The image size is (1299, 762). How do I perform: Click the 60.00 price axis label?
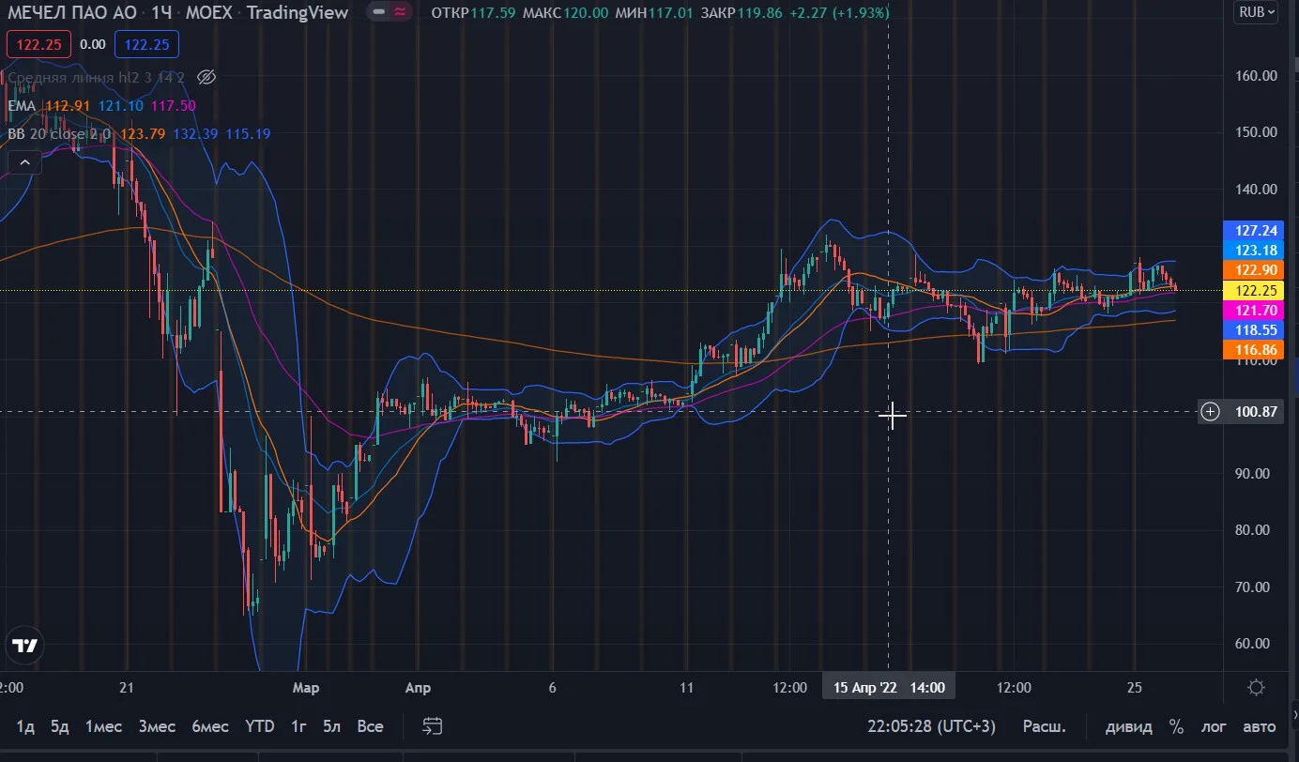click(x=1255, y=645)
